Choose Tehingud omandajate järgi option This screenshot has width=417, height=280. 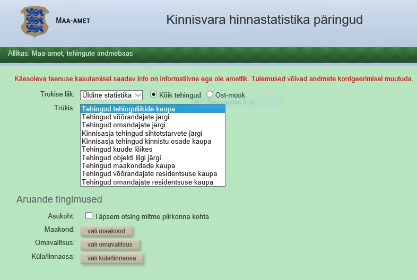click(153, 125)
